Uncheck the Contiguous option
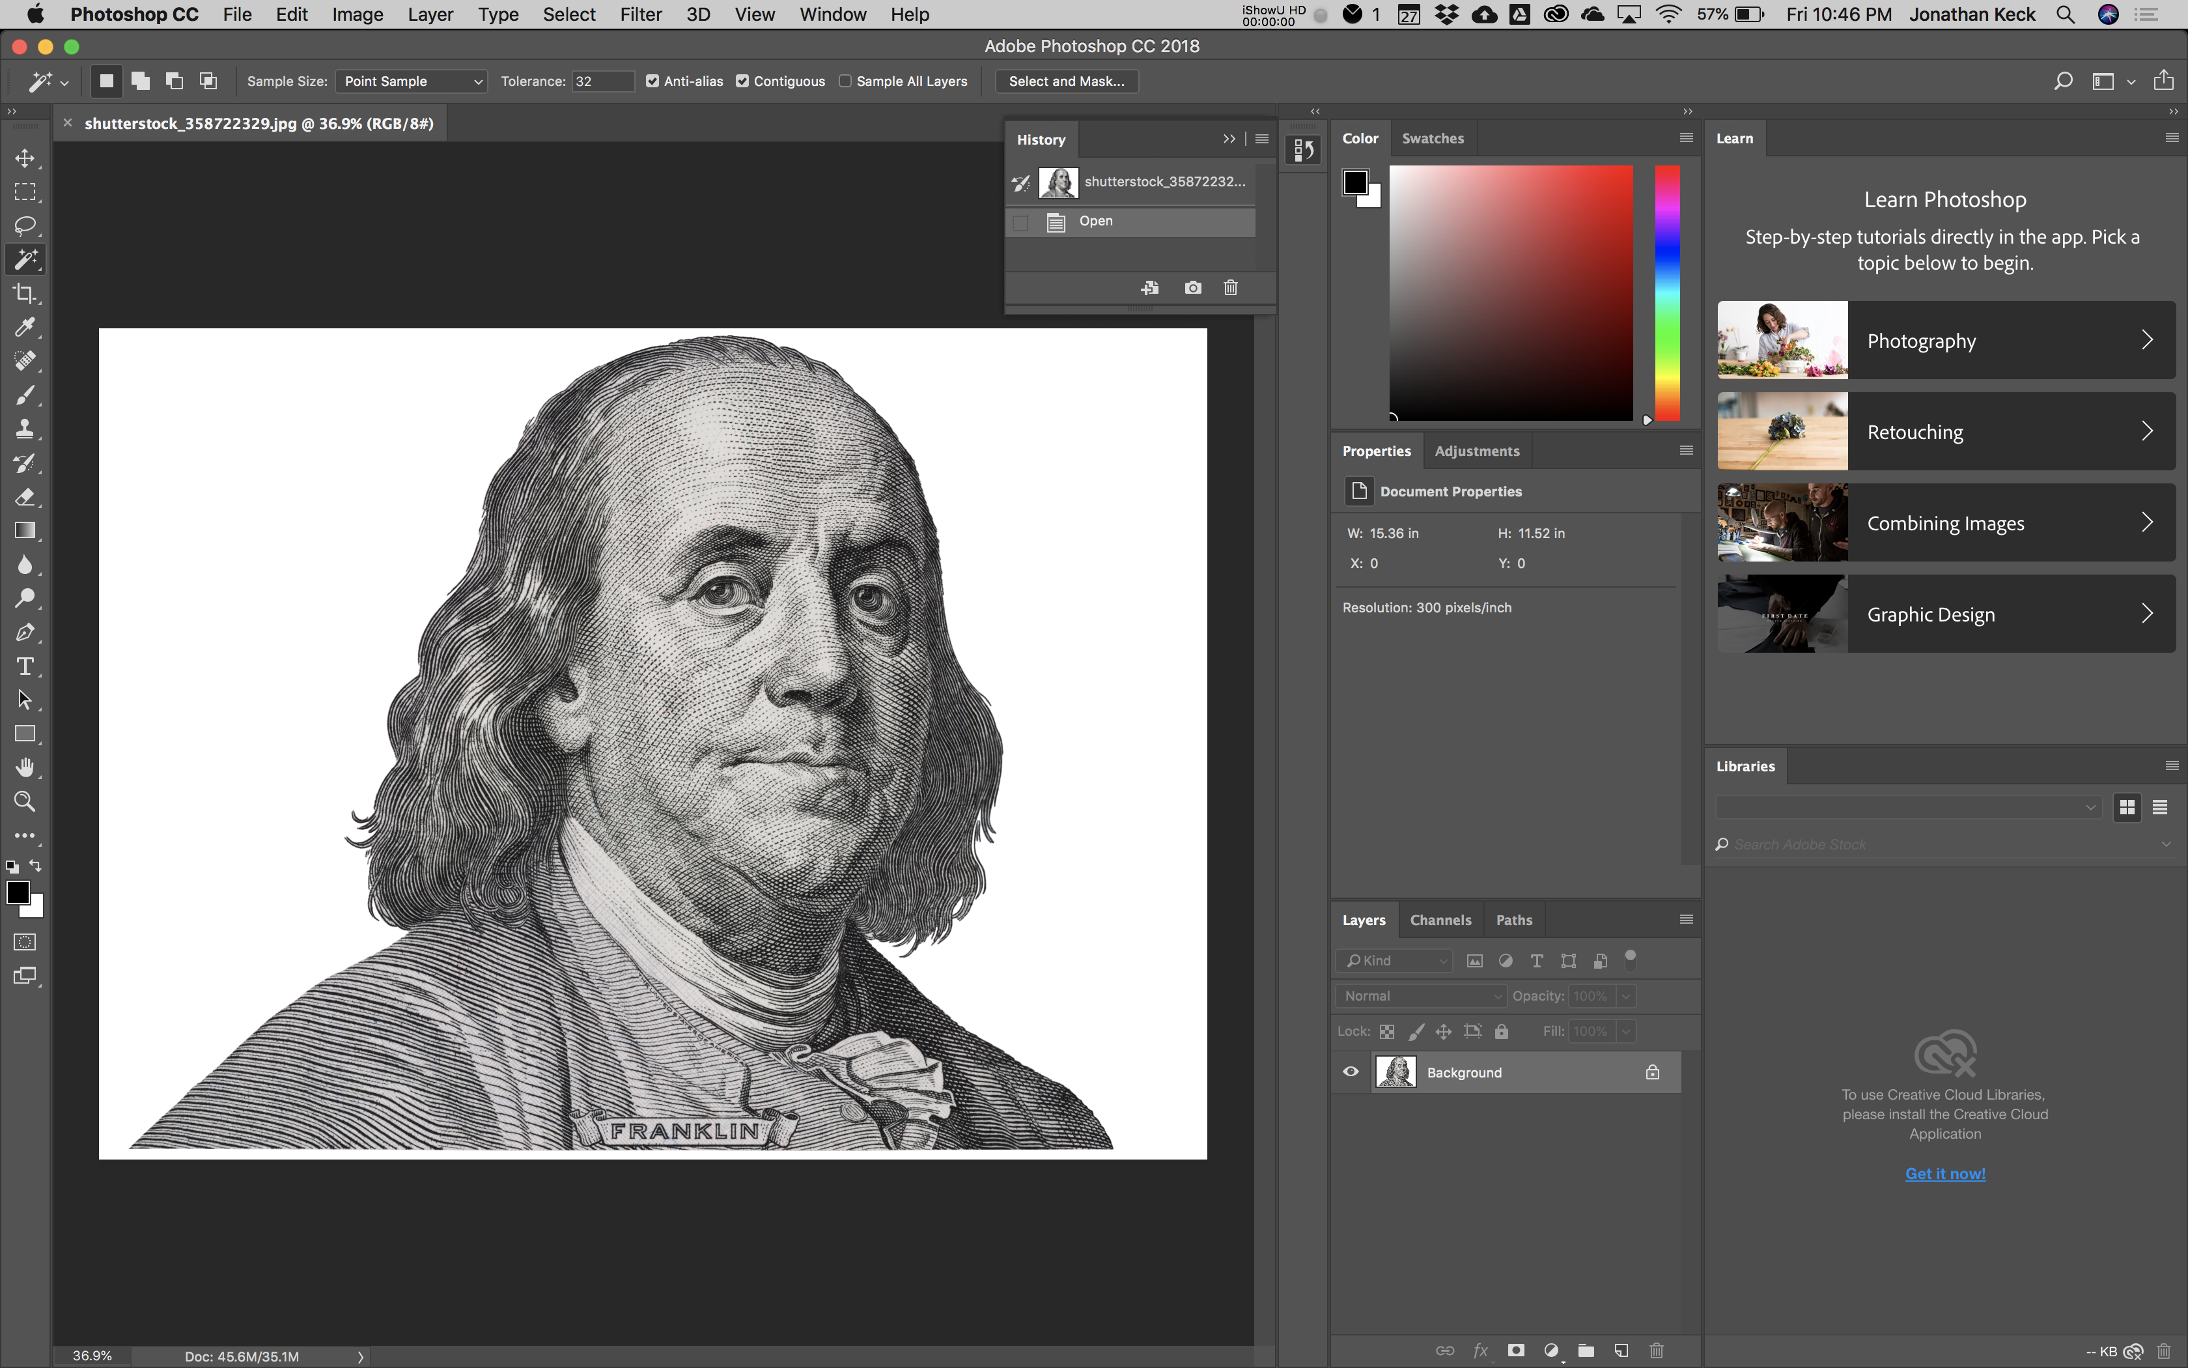This screenshot has width=2188, height=1368. point(742,81)
